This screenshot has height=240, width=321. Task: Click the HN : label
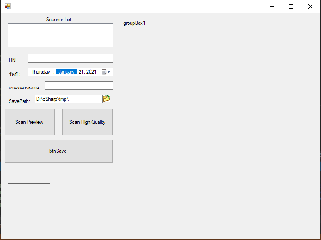14,60
